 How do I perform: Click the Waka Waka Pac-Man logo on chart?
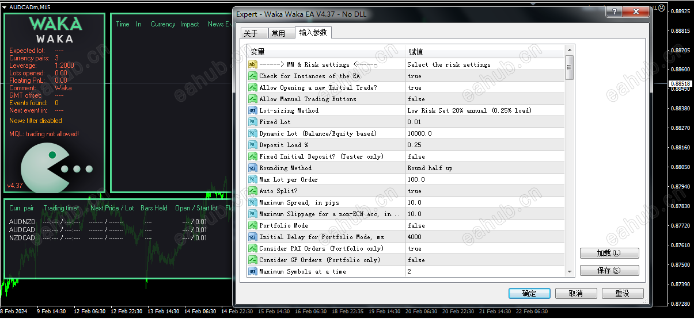coord(56,168)
